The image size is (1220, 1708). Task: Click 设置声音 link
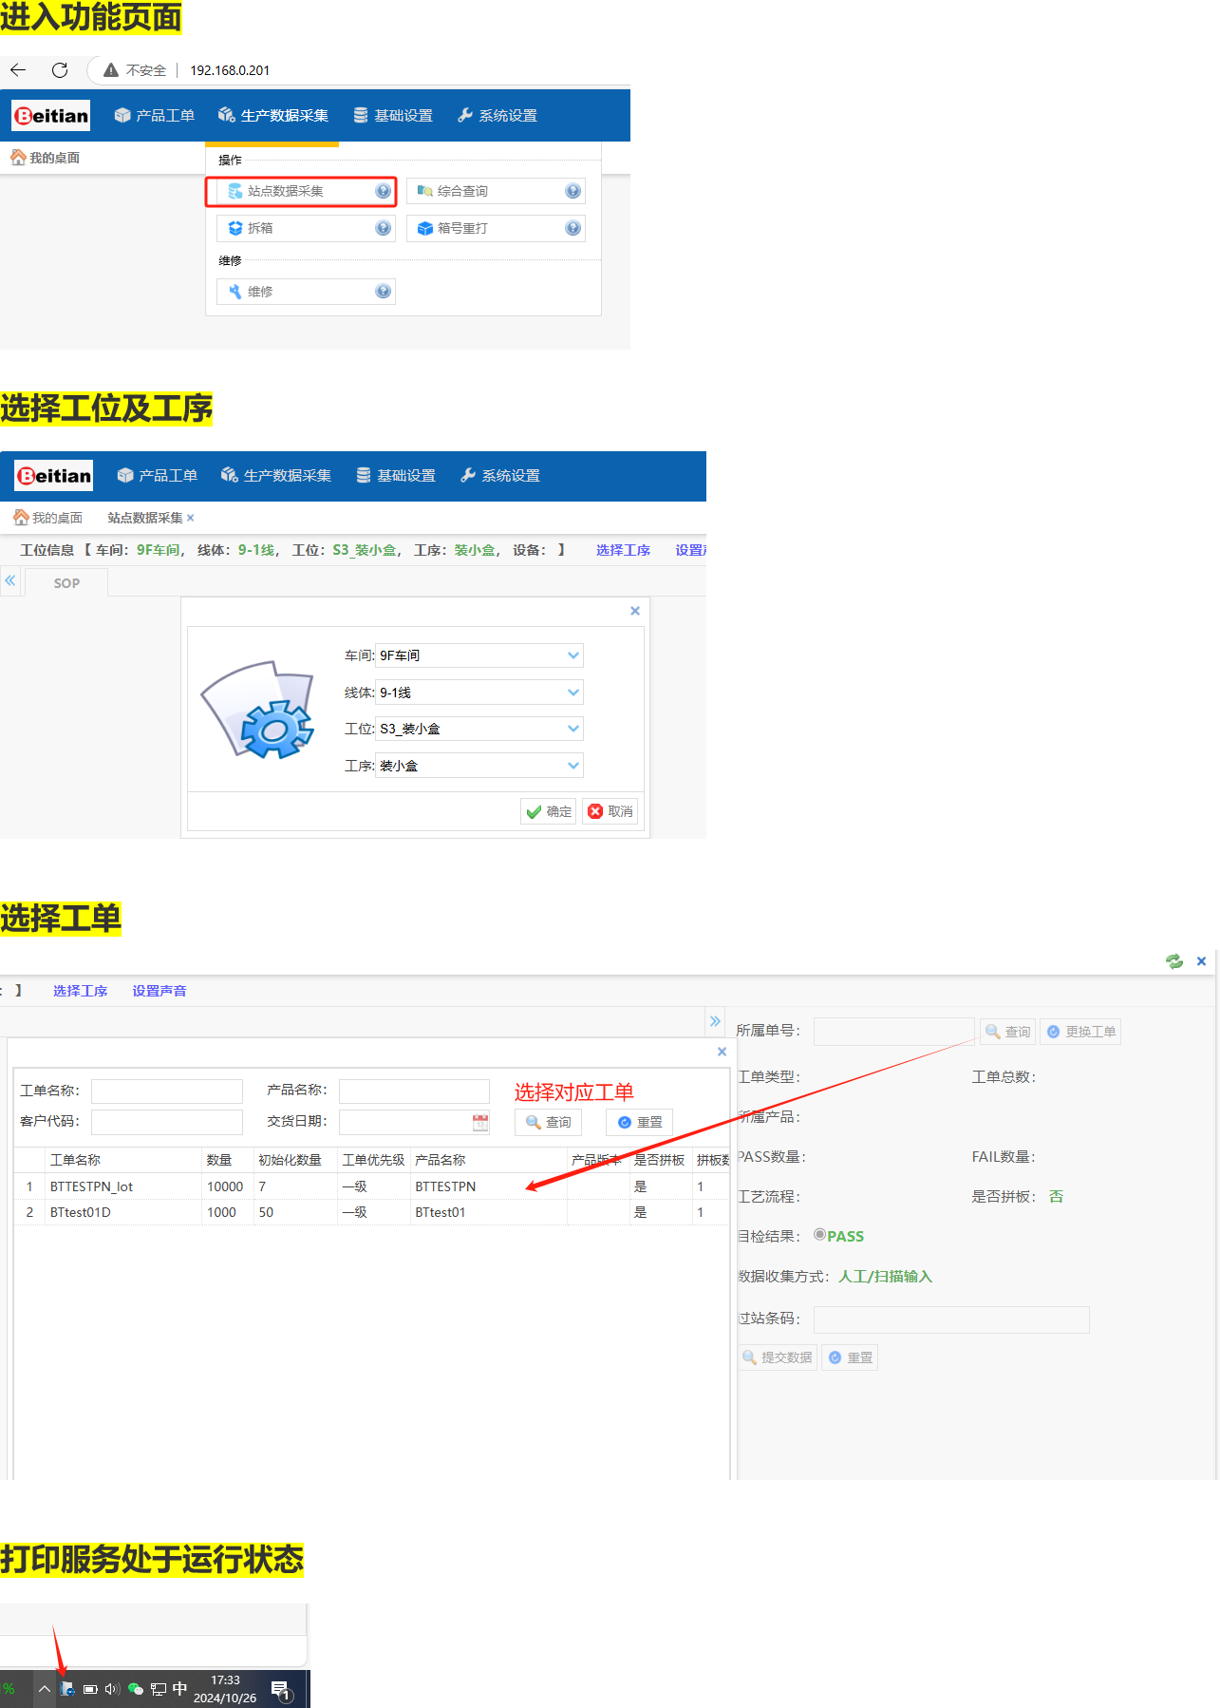[x=160, y=991]
